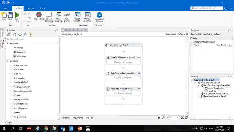Open Chrome from the taskbar
This screenshot has width=234, height=132.
46,128
